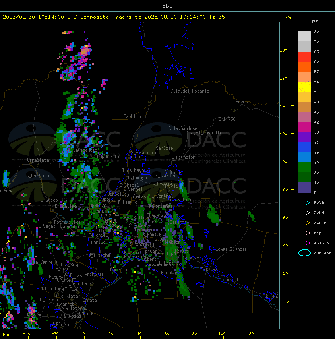Click the 'Tres_Mayo' map label

133,170
